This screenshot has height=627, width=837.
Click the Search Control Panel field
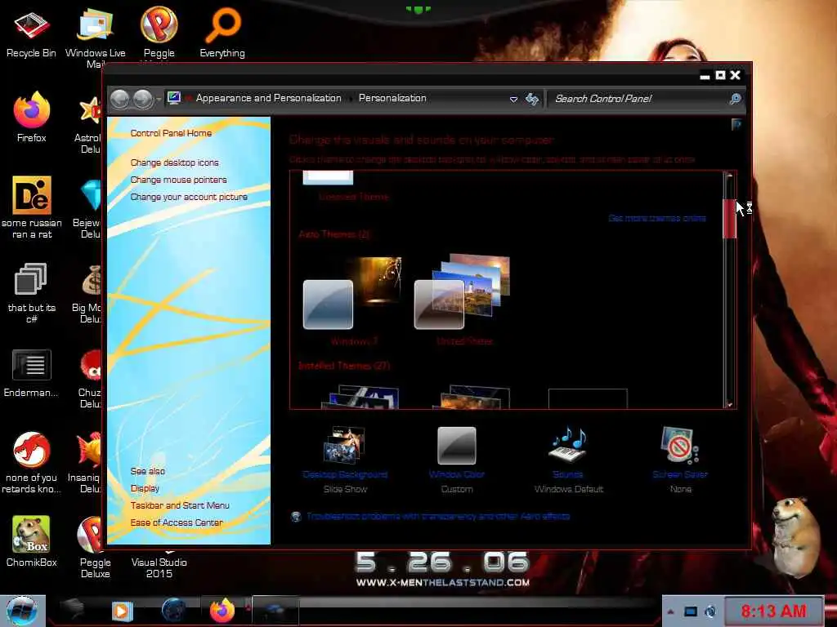point(639,99)
